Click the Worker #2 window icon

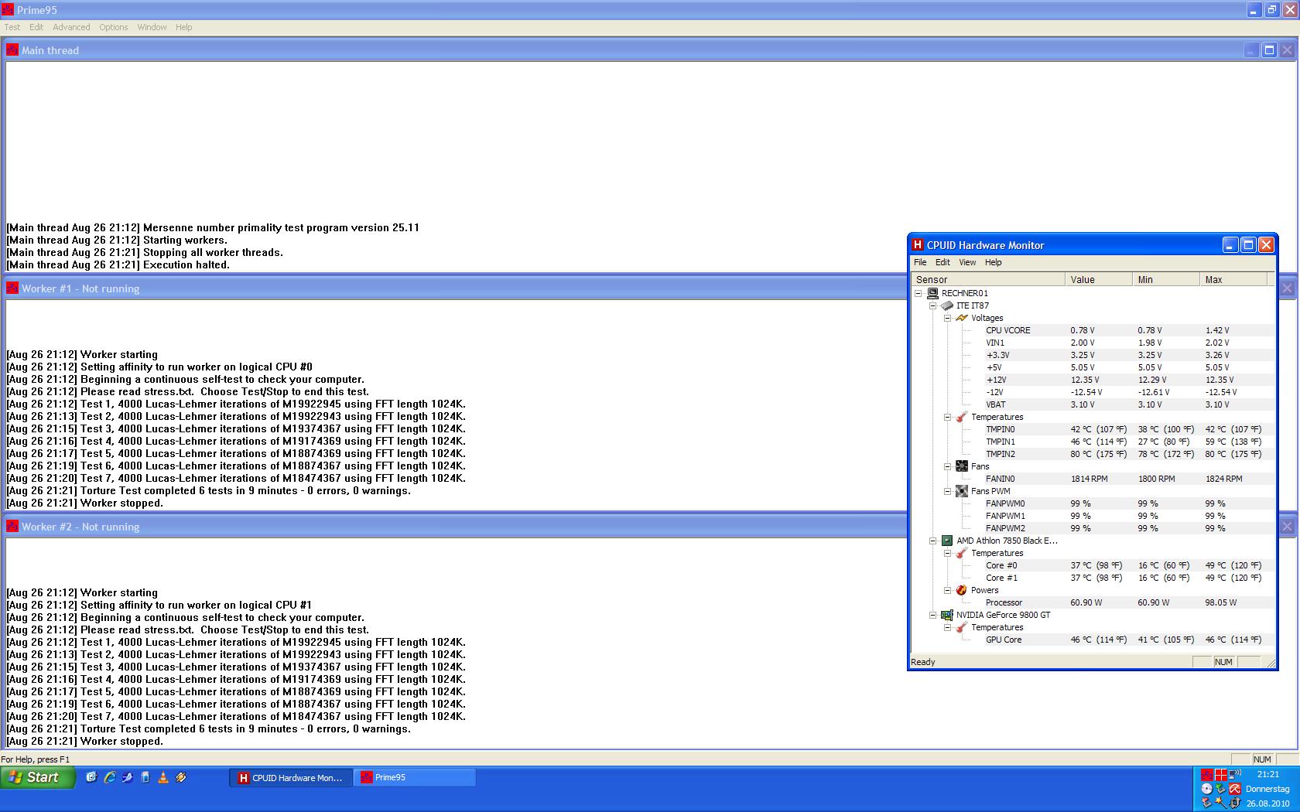point(12,527)
